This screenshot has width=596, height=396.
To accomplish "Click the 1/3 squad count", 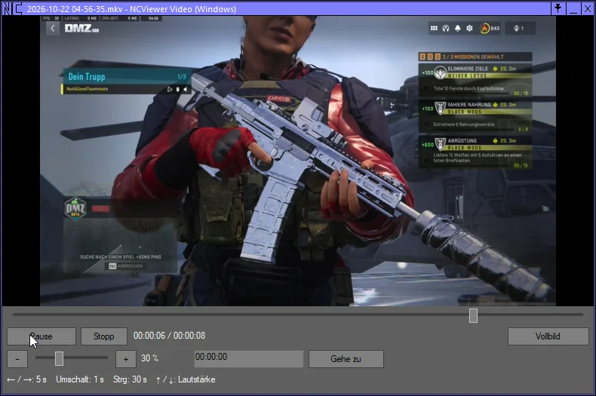I will pyautogui.click(x=182, y=77).
